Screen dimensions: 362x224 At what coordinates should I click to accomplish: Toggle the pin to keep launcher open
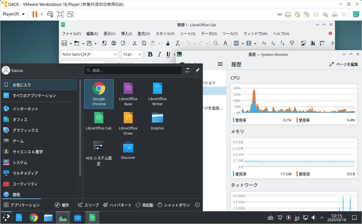tap(197, 70)
